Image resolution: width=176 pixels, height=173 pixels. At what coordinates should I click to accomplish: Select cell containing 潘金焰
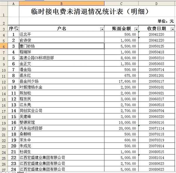(x=62, y=70)
